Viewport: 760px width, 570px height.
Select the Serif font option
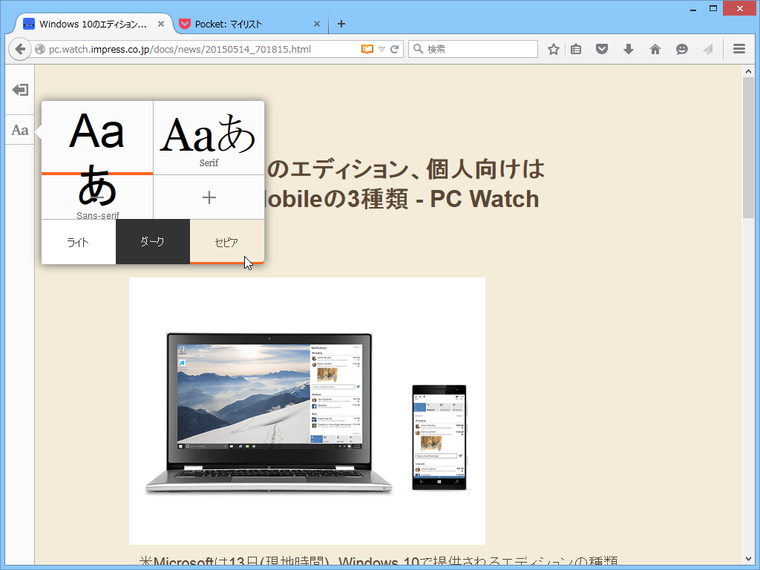click(209, 137)
